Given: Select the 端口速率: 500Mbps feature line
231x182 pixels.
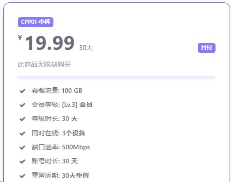Looking at the screenshot, I should pos(61,147).
